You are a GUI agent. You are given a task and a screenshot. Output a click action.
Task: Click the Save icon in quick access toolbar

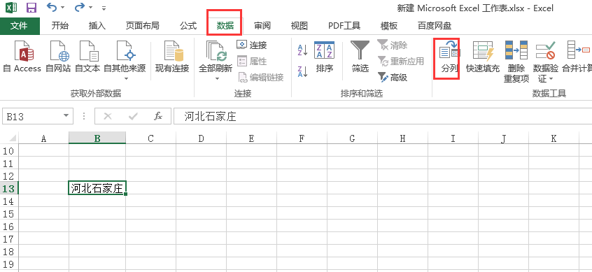pos(31,7)
